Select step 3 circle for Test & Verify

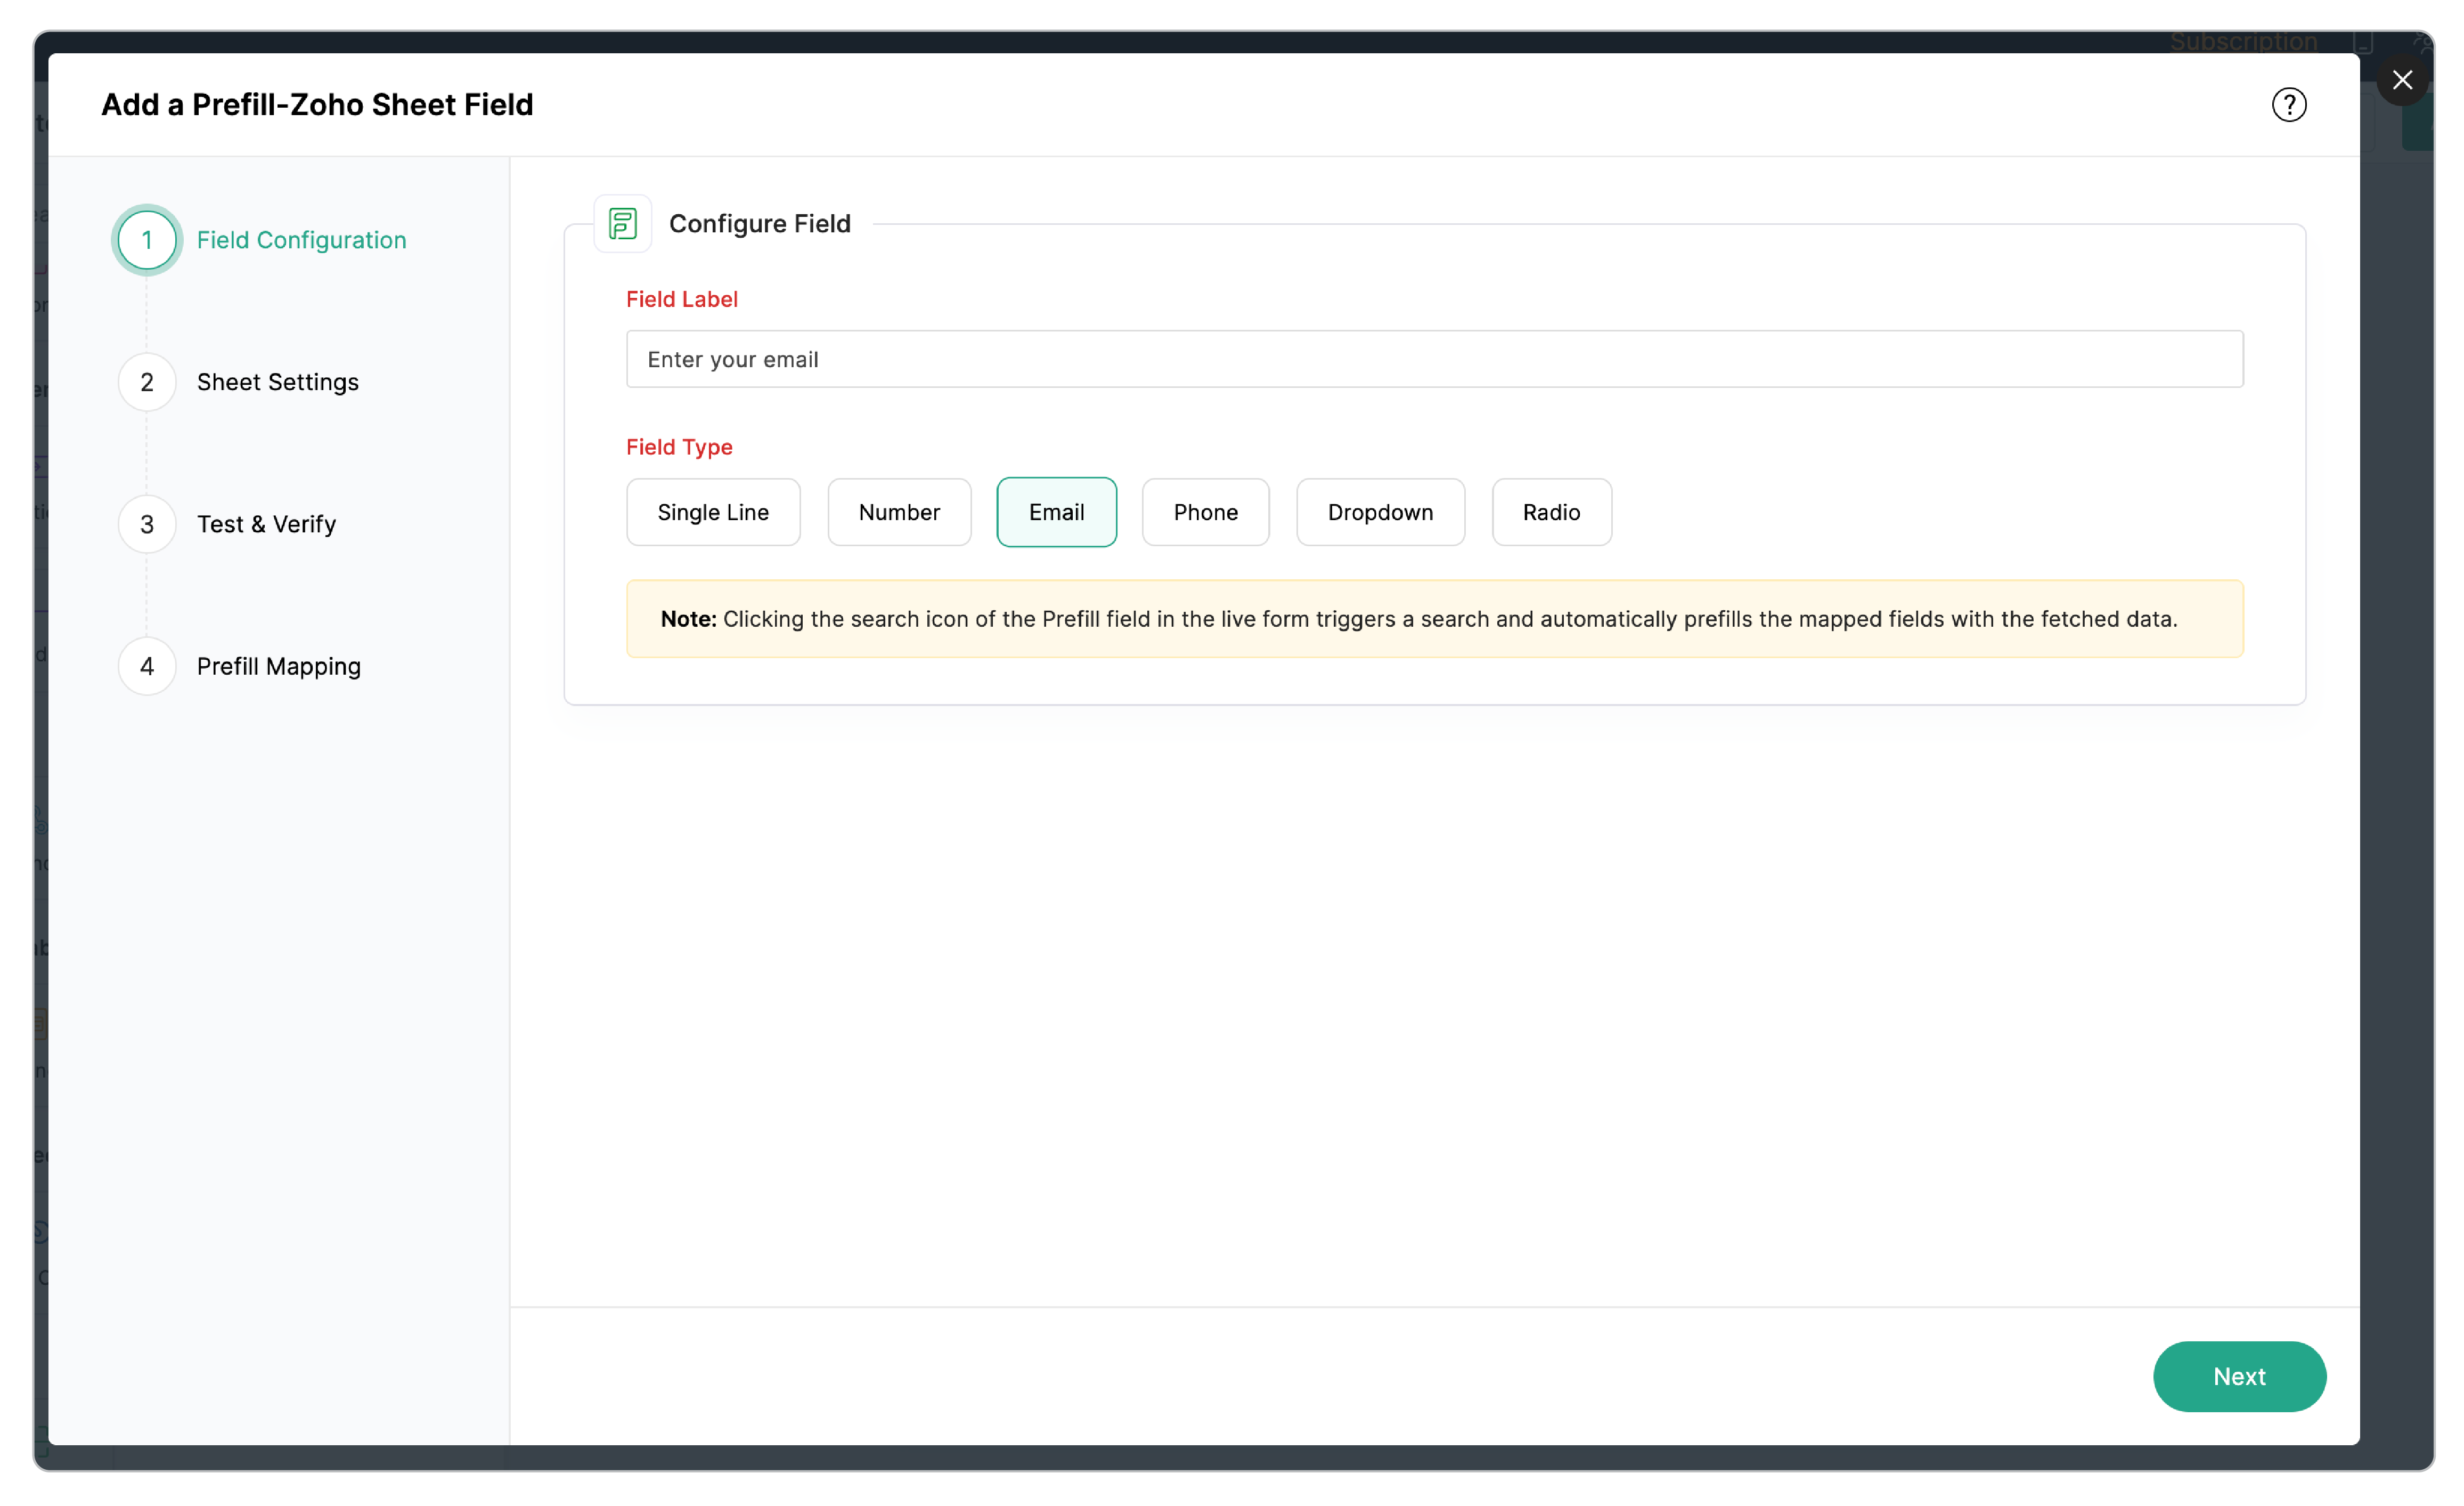coord(147,524)
